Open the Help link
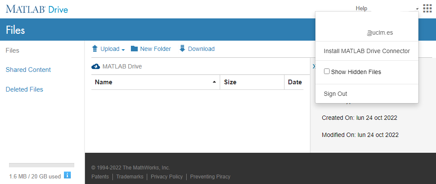Image resolution: width=436 pixels, height=184 pixels. coord(361,9)
